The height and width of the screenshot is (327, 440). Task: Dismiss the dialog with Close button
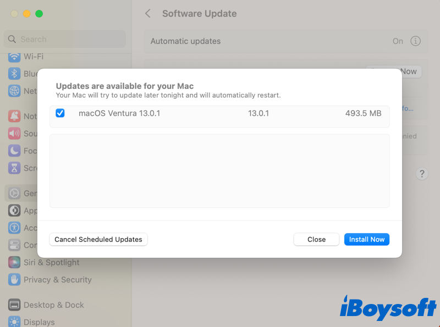click(316, 239)
